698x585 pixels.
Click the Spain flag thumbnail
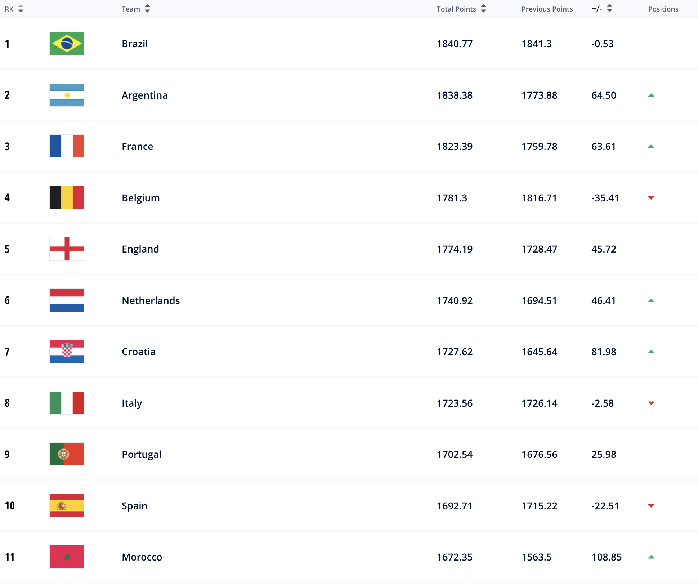[x=67, y=506]
